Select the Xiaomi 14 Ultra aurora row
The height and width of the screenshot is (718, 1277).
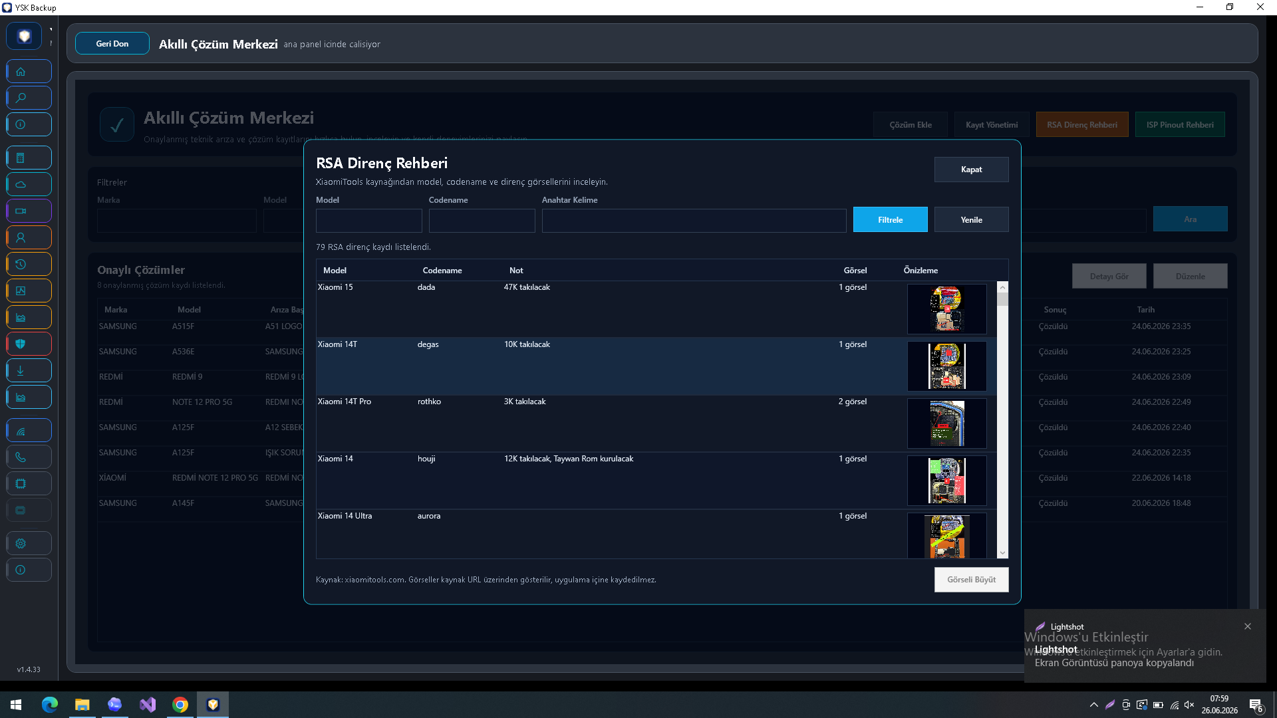656,535
